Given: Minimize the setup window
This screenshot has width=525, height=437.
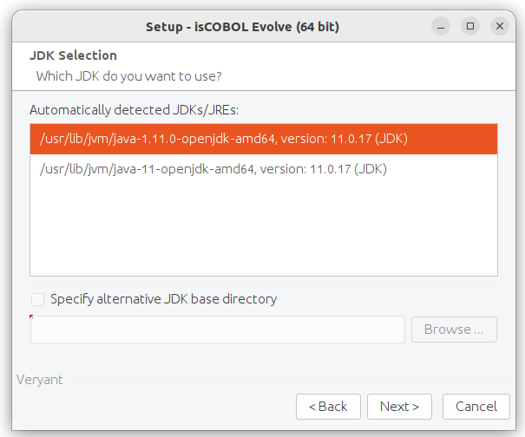Looking at the screenshot, I should [x=441, y=26].
